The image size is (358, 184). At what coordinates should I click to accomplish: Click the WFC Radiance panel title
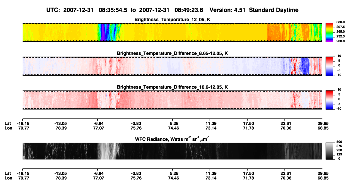click(x=172, y=139)
